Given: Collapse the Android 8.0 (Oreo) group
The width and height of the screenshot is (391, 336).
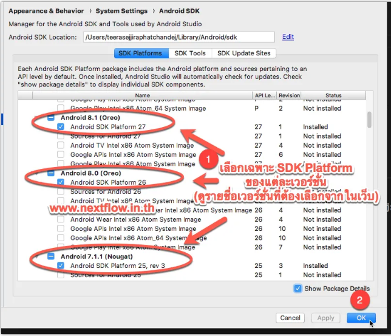Looking at the screenshot, I should point(38,173).
